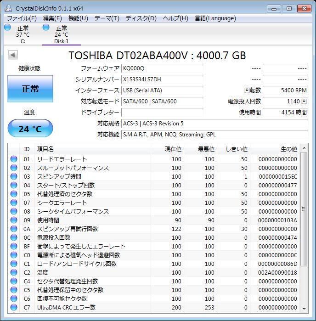Image resolution: width=316 pixels, height=321 pixels.
Task: Click the しきい値 column header
Action: [233, 149]
